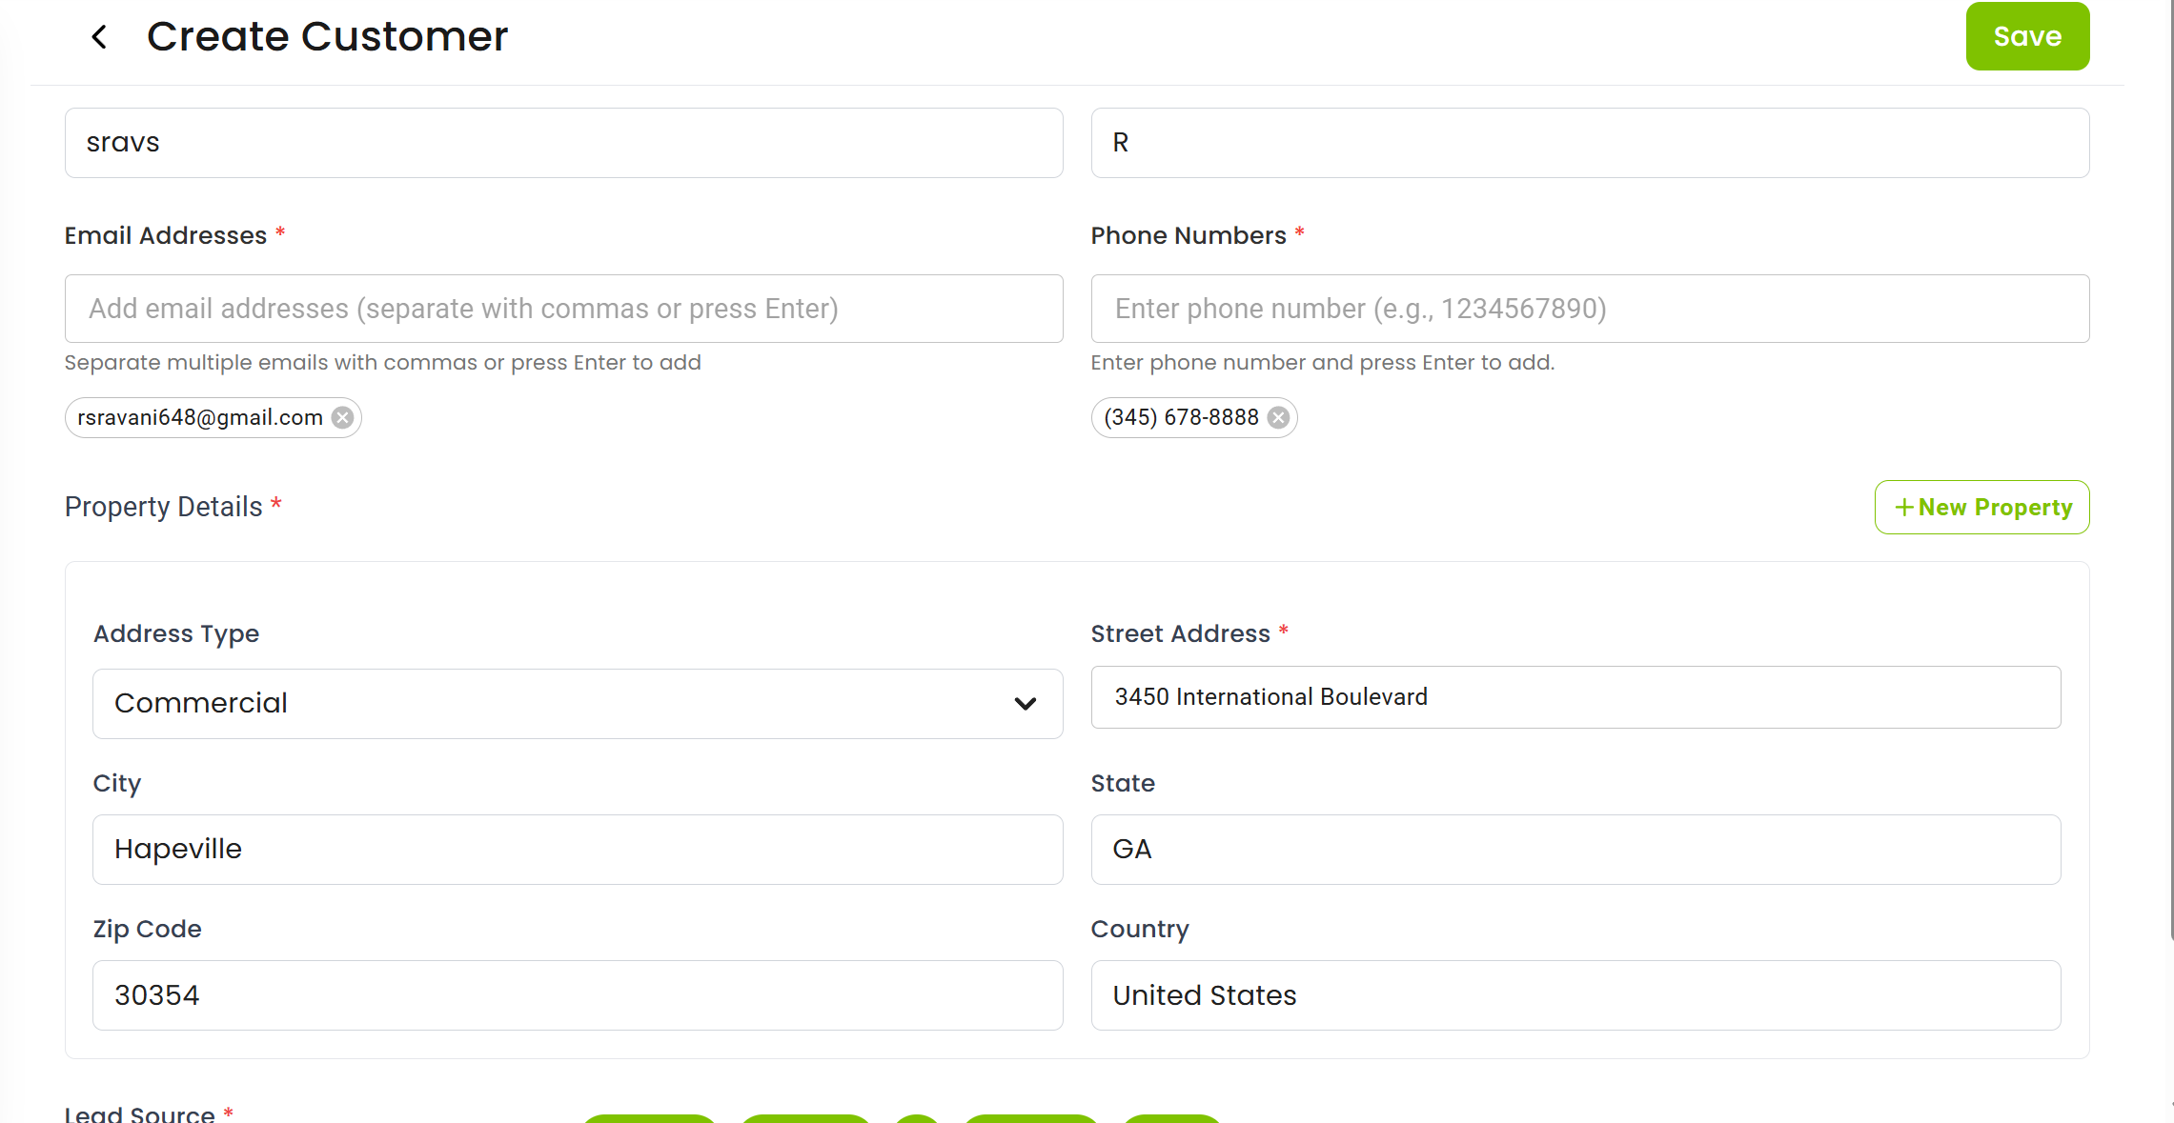Remove the rsravani648@gmail.com email chip
The image size is (2174, 1123).
click(342, 418)
